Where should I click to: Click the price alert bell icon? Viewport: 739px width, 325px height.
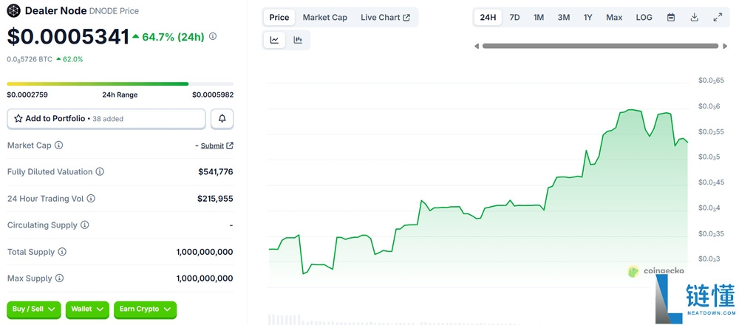coord(222,119)
